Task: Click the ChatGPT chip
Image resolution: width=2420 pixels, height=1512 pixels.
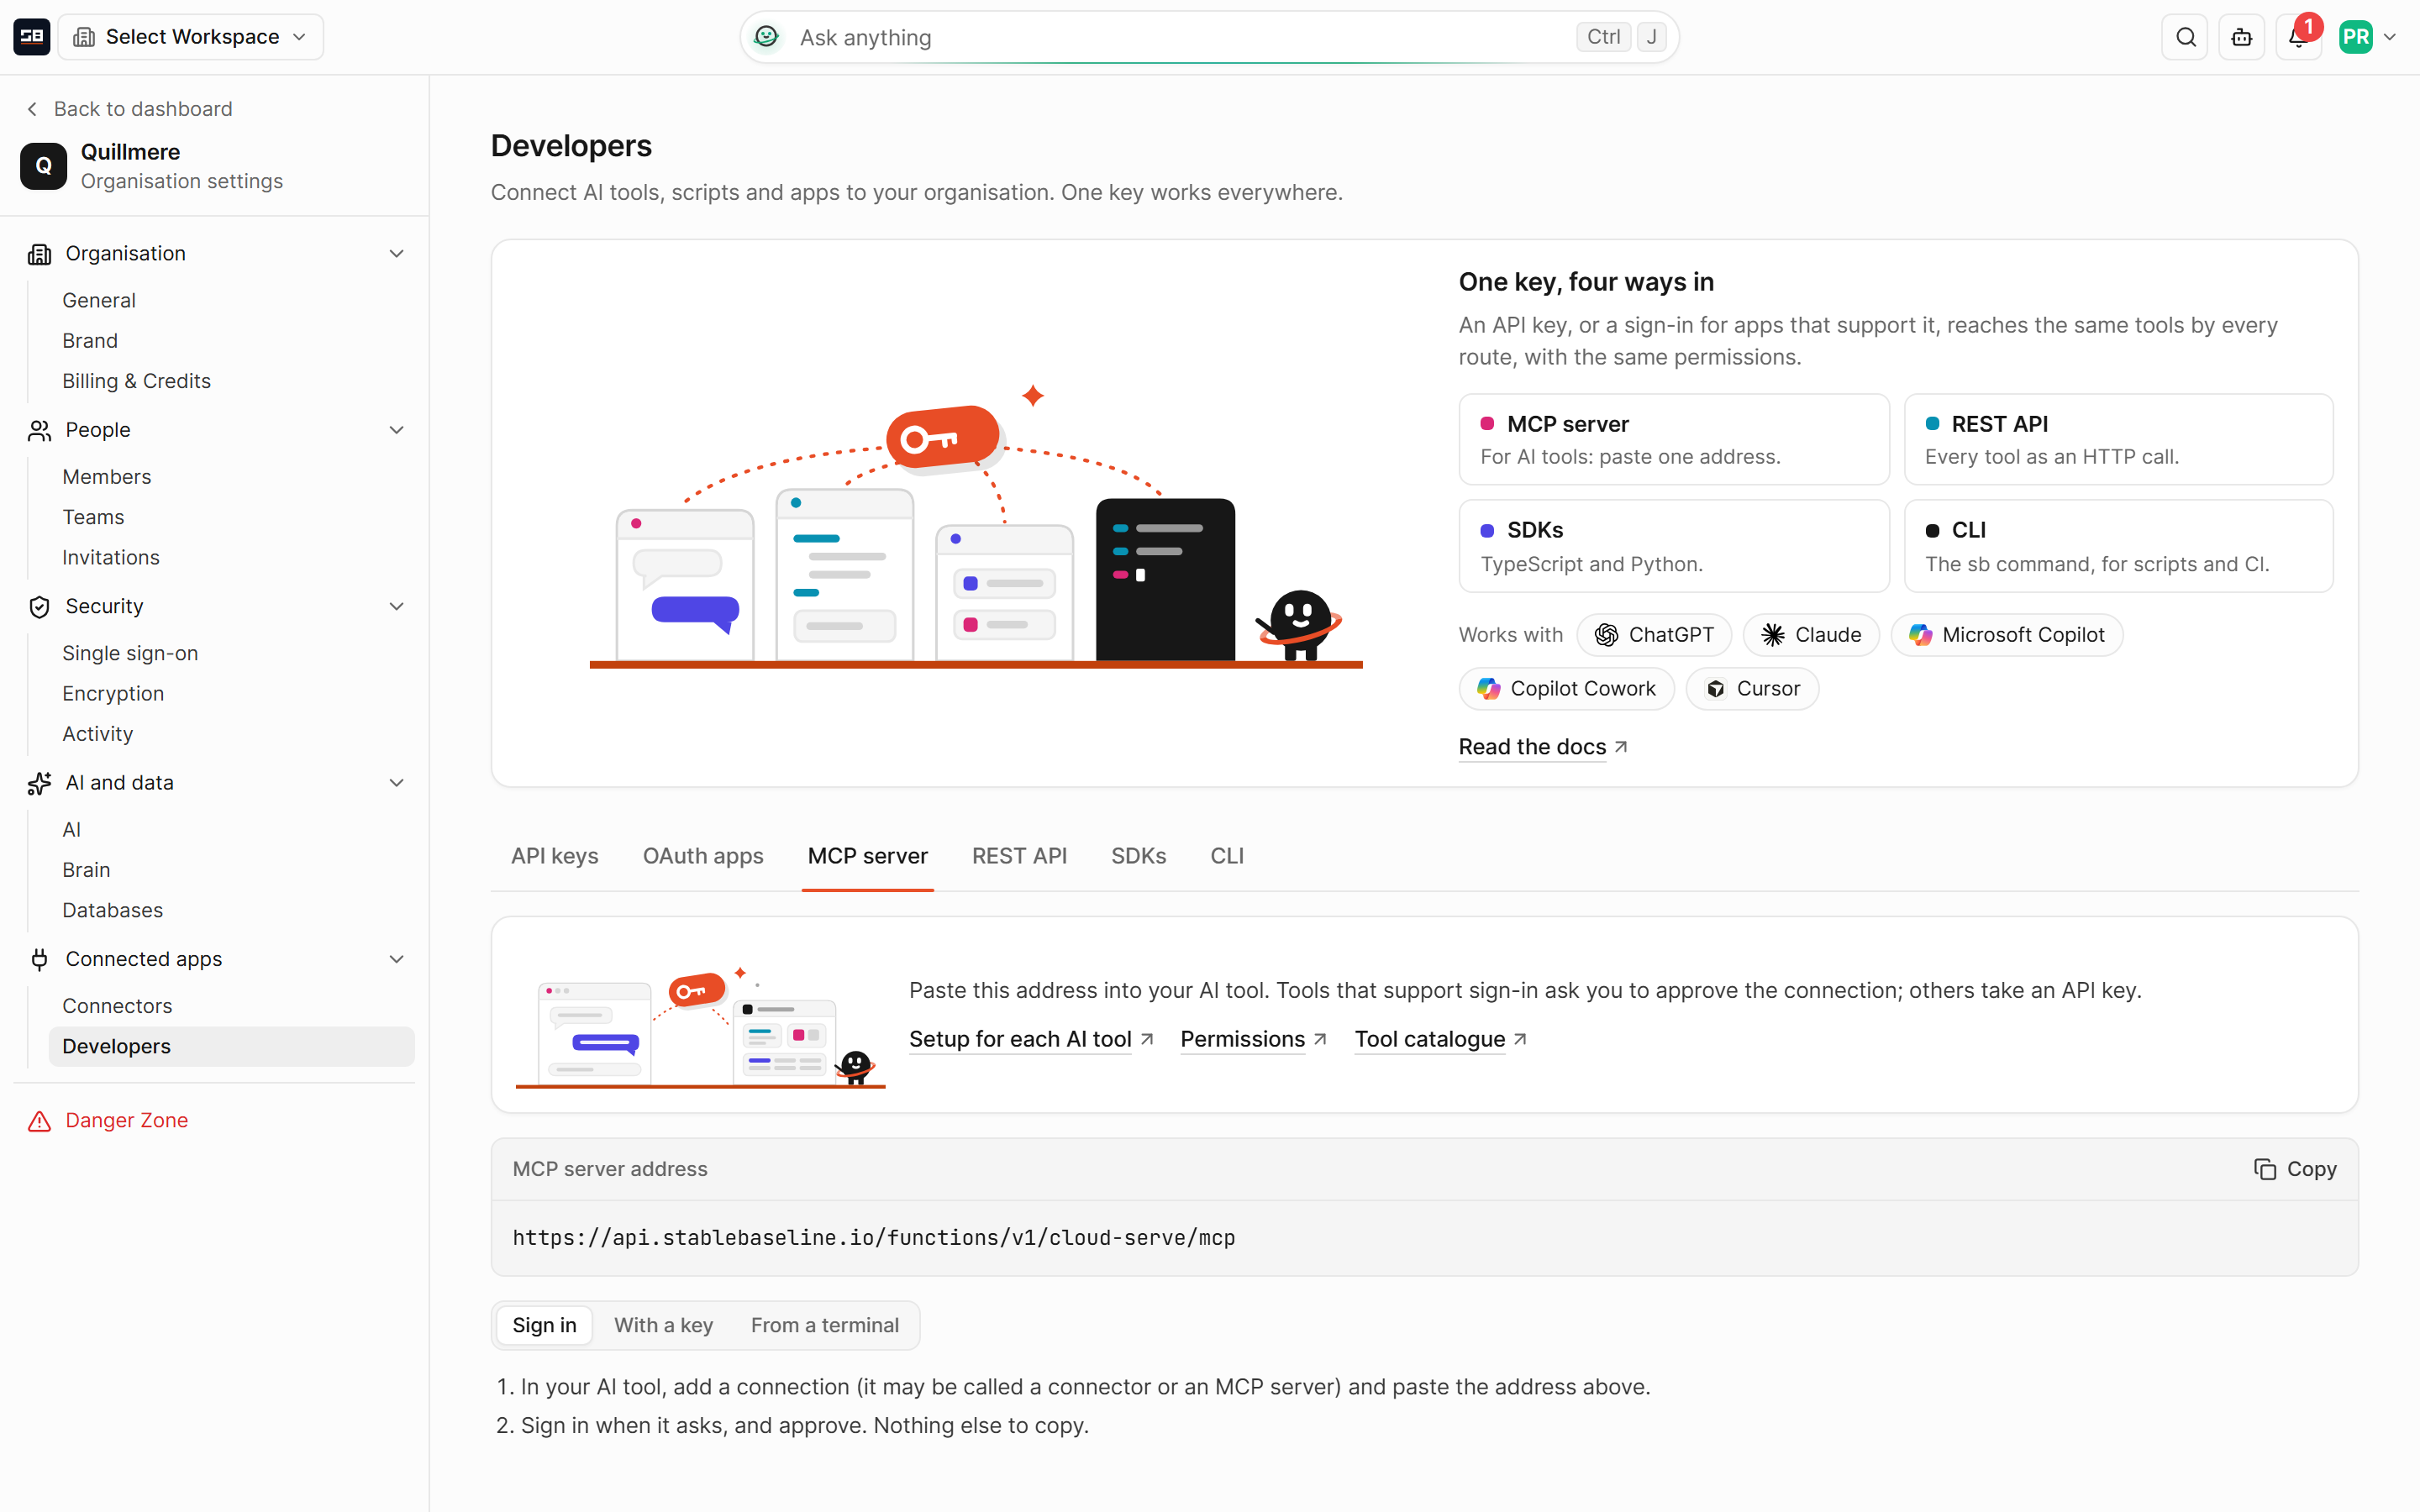Action: [x=1654, y=635]
